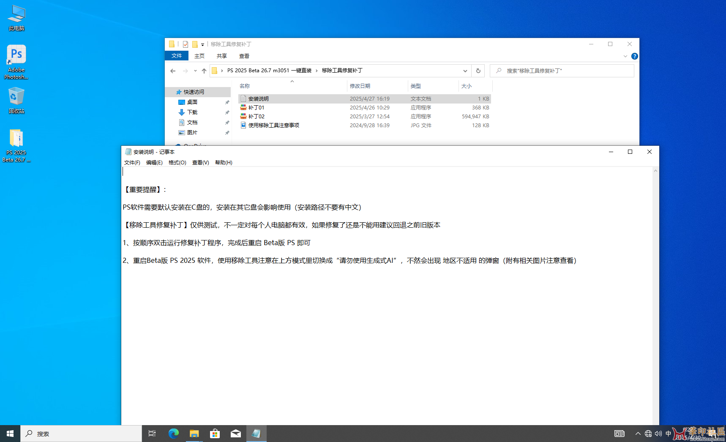Select the 使用移除工具注意事项 JPG file
Viewport: 726px width, 442px height.
click(365, 126)
